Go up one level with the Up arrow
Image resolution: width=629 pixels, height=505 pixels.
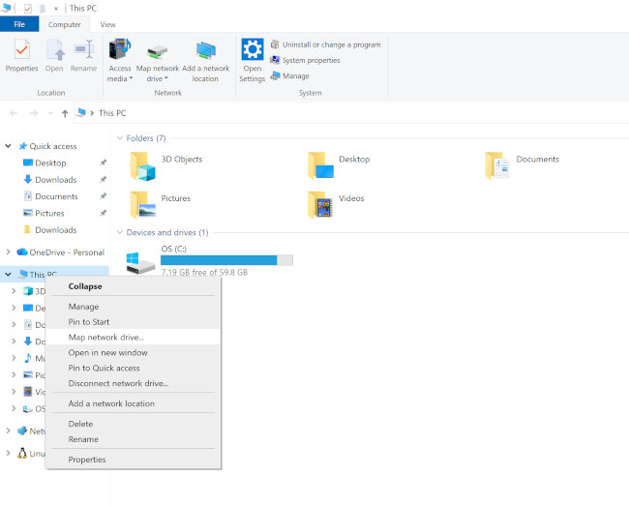point(65,113)
